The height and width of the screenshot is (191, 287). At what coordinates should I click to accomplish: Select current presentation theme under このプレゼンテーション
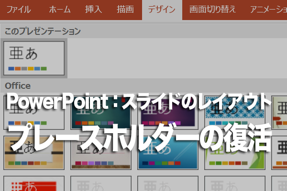coord(34,58)
